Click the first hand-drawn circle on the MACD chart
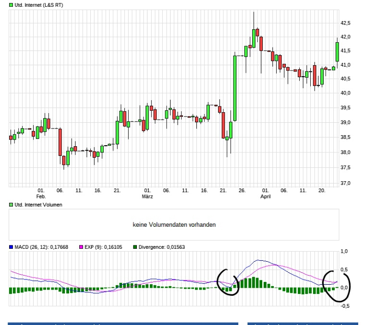 [228, 282]
